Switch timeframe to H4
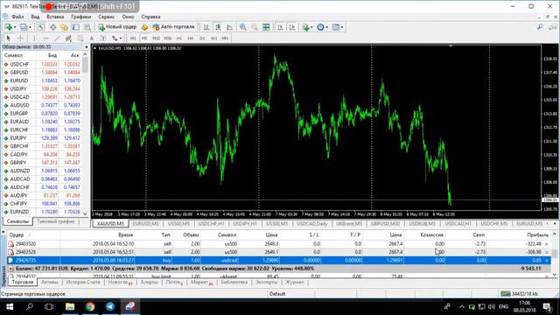This screenshot has height=315, width=560. point(191,38)
